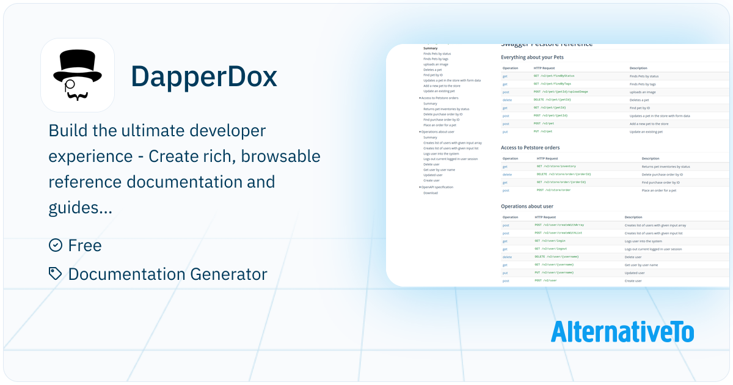
Task: Click get link for /v2/user/logout
Action: click(x=505, y=249)
